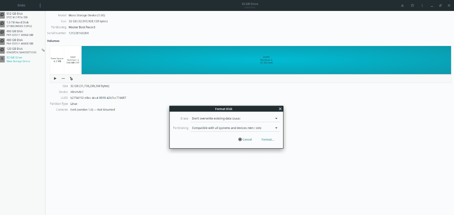Expand the Erase dropdown
The width and height of the screenshot is (454, 215).
(x=235, y=118)
